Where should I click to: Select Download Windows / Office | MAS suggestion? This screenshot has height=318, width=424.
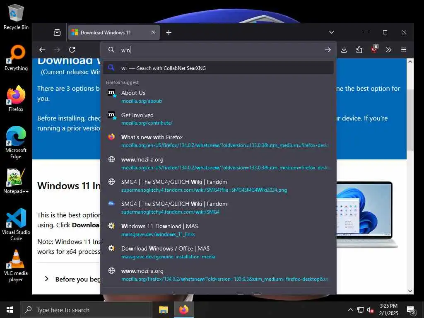point(218,252)
